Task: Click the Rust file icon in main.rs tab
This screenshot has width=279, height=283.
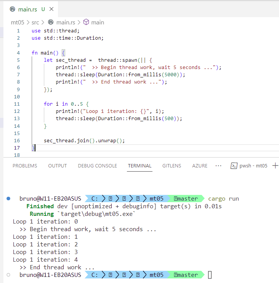Action: [13, 9]
